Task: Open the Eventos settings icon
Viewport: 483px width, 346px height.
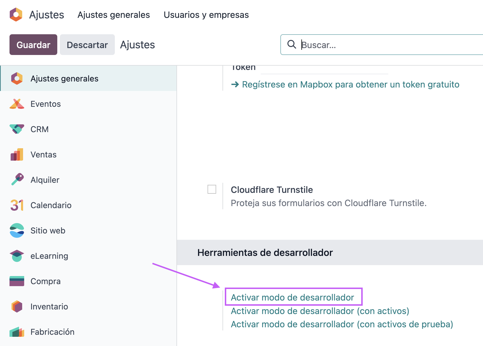Action: 17,104
